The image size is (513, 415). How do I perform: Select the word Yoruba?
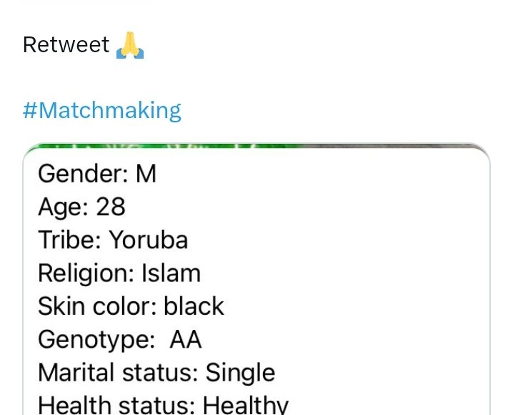click(149, 240)
